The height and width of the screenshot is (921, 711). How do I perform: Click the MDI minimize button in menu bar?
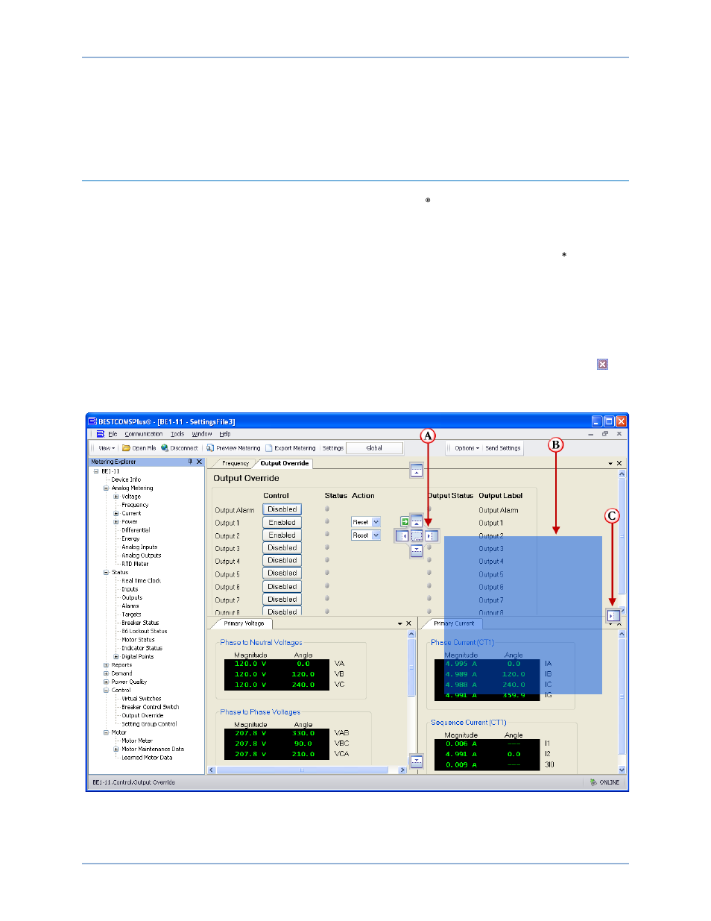coord(591,433)
